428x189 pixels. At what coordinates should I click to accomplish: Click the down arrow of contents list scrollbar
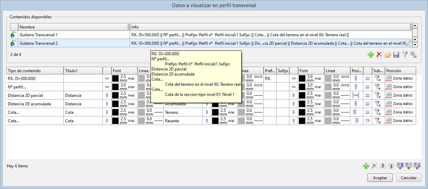coord(415,45)
